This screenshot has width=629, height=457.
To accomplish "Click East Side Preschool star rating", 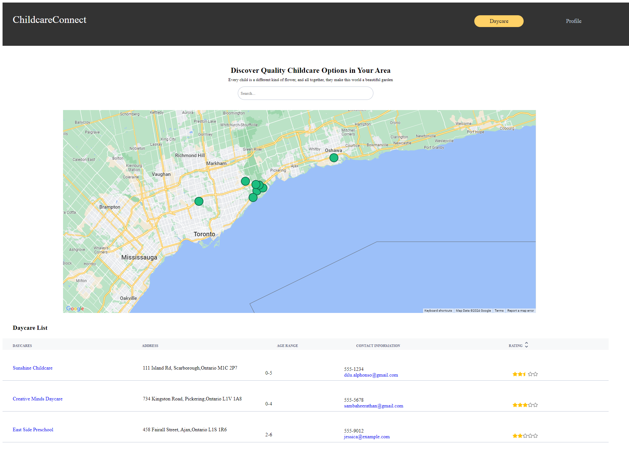I will coord(525,436).
